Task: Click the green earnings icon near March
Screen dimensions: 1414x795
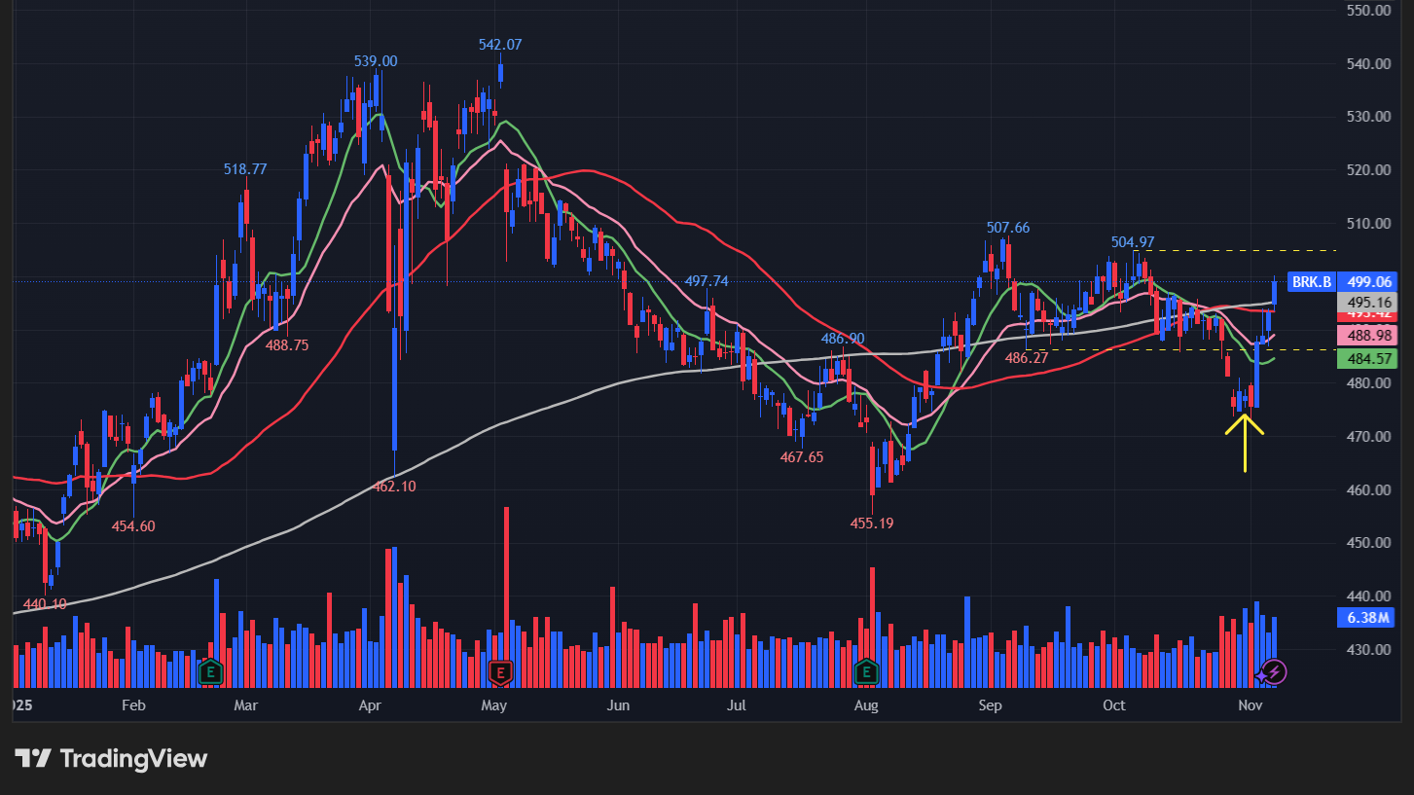Action: (x=210, y=671)
